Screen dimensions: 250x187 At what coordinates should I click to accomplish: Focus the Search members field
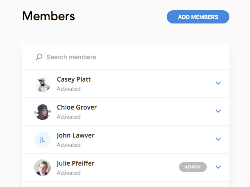point(126,57)
